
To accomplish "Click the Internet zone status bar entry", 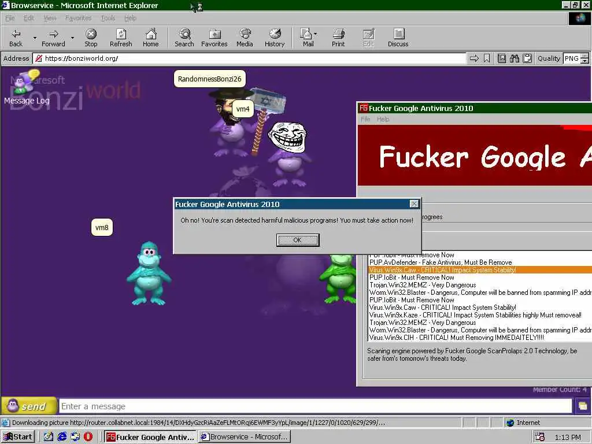I will [523, 423].
